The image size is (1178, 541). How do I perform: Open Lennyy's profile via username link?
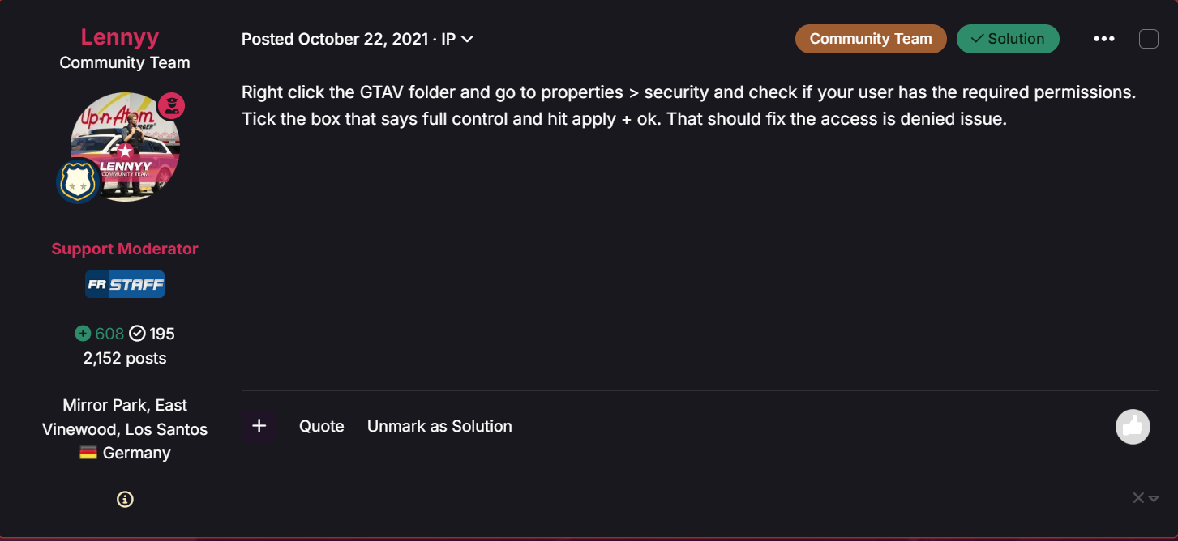pos(120,36)
